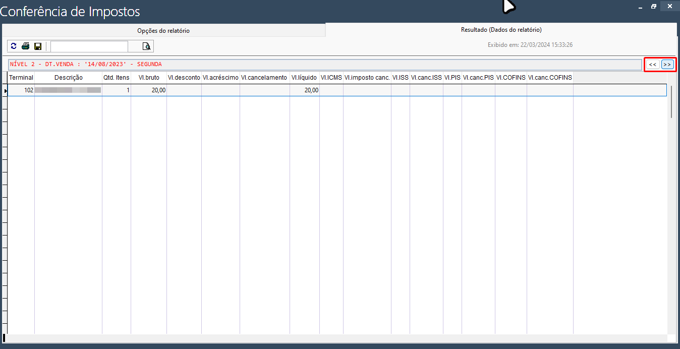Click the Vl.COFINS column header
This screenshot has height=349, width=680.
511,78
